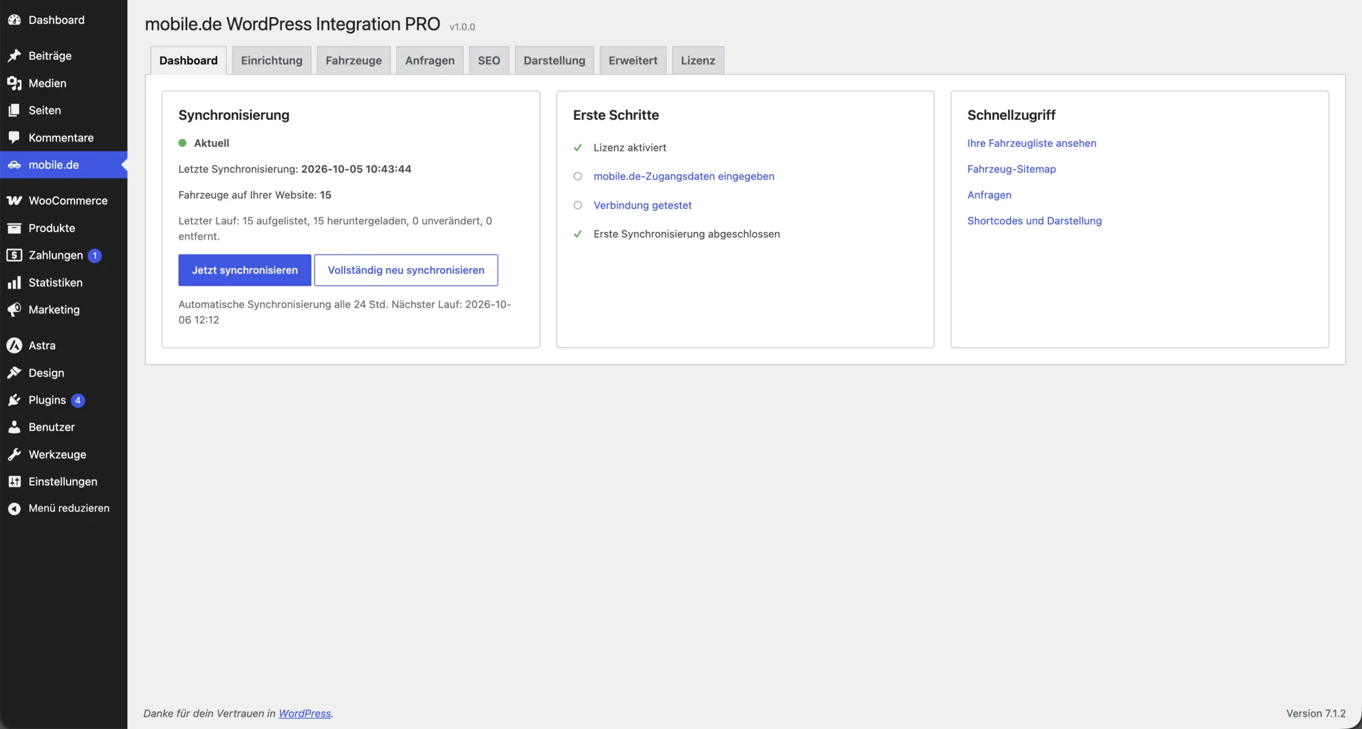Click the Benutzer person icon
1362x729 pixels.
[x=14, y=427]
